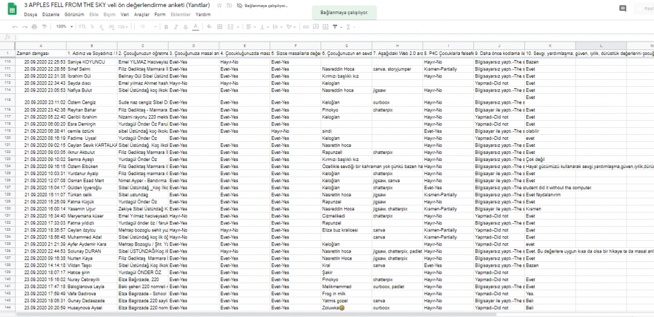Toggle italic text formatting
This screenshot has width=654, height=317.
click(176, 26)
